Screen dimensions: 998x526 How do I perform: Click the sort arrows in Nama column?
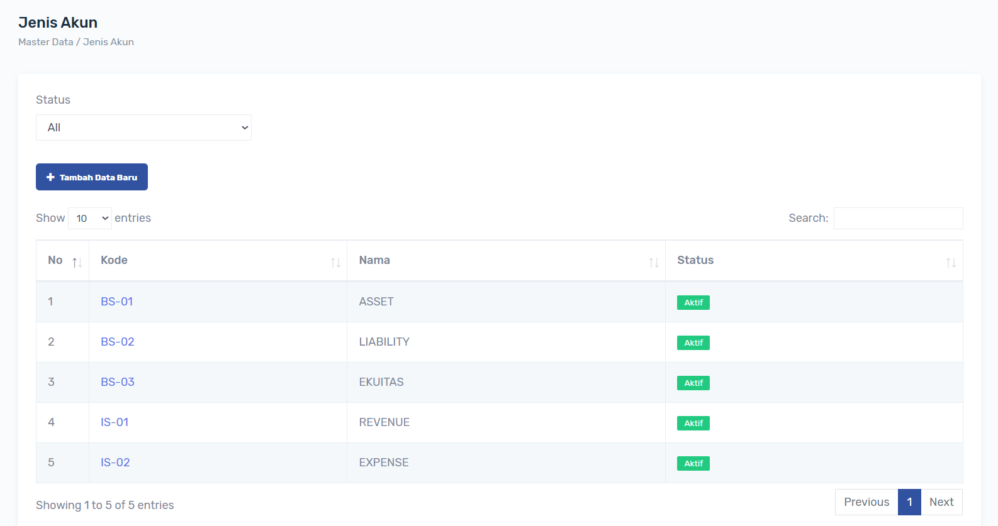654,262
